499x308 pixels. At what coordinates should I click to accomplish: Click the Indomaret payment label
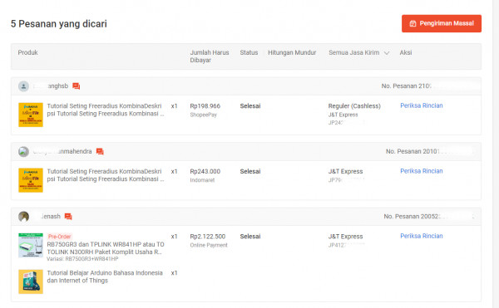202,180
